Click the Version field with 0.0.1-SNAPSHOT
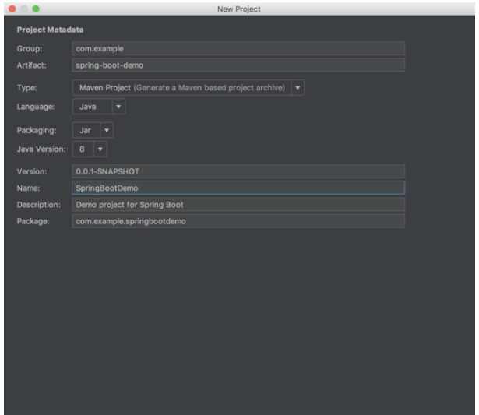The width and height of the screenshot is (479, 415). tap(238, 171)
